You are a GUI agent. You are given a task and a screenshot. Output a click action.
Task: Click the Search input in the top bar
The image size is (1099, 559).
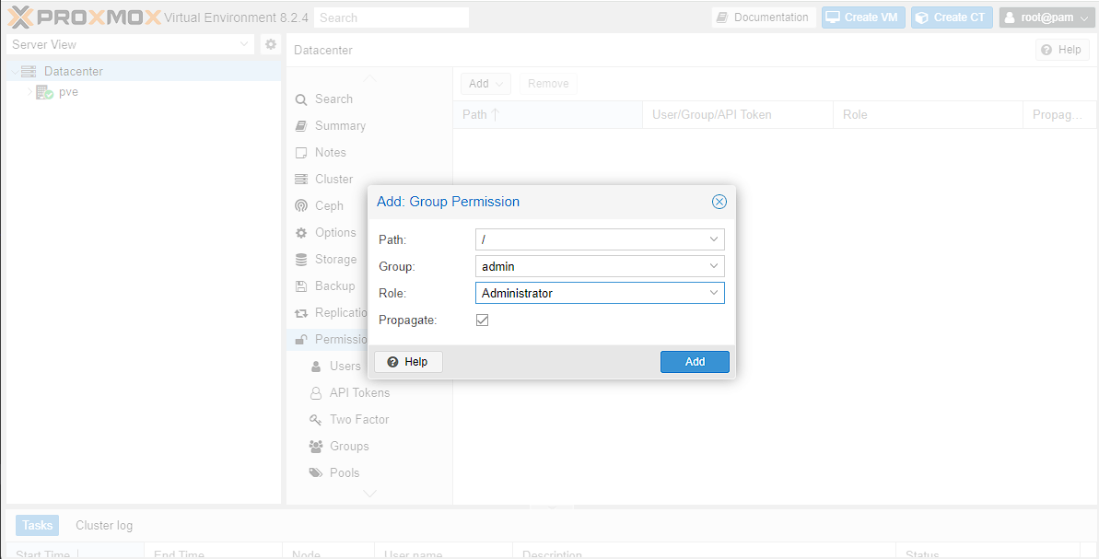[391, 17]
